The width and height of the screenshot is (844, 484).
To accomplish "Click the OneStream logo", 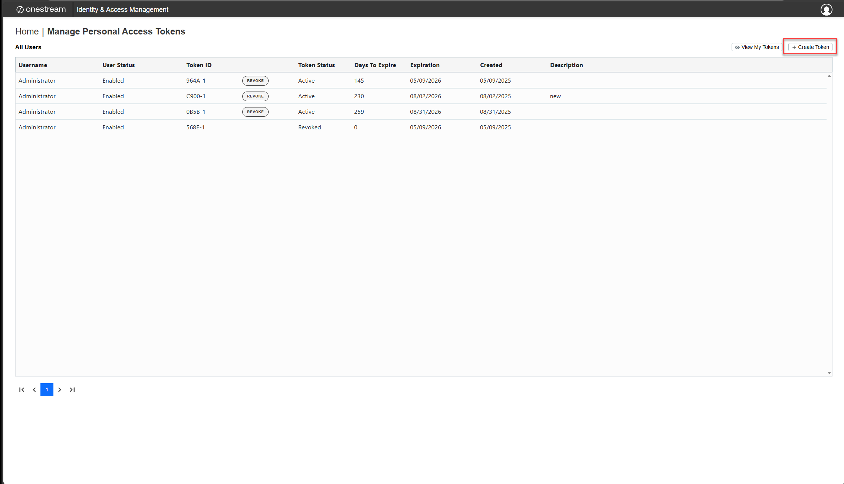I will pyautogui.click(x=41, y=10).
